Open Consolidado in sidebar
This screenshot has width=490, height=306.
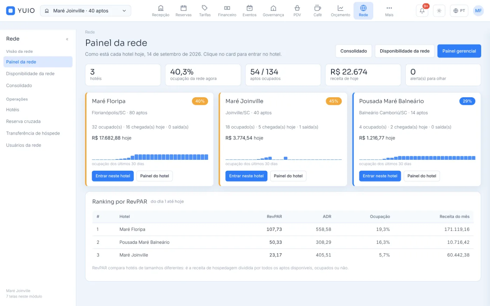[x=38, y=86]
